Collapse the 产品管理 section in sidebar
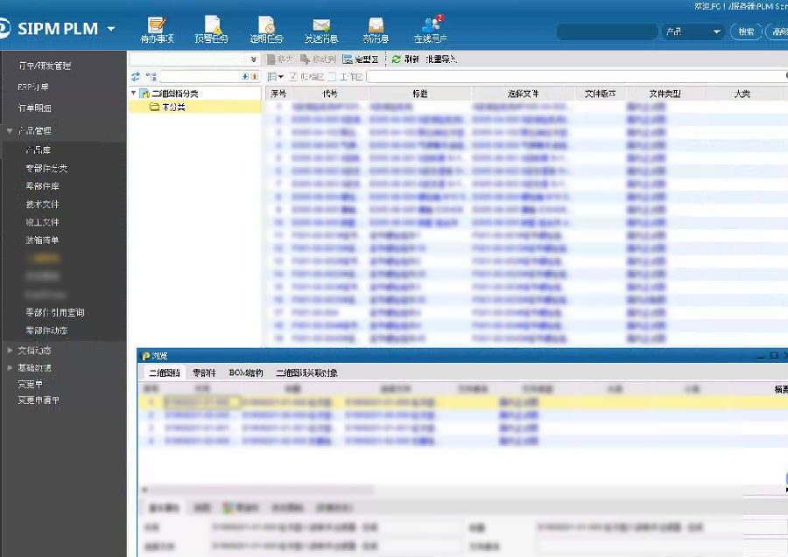This screenshot has width=788, height=557. (10, 130)
